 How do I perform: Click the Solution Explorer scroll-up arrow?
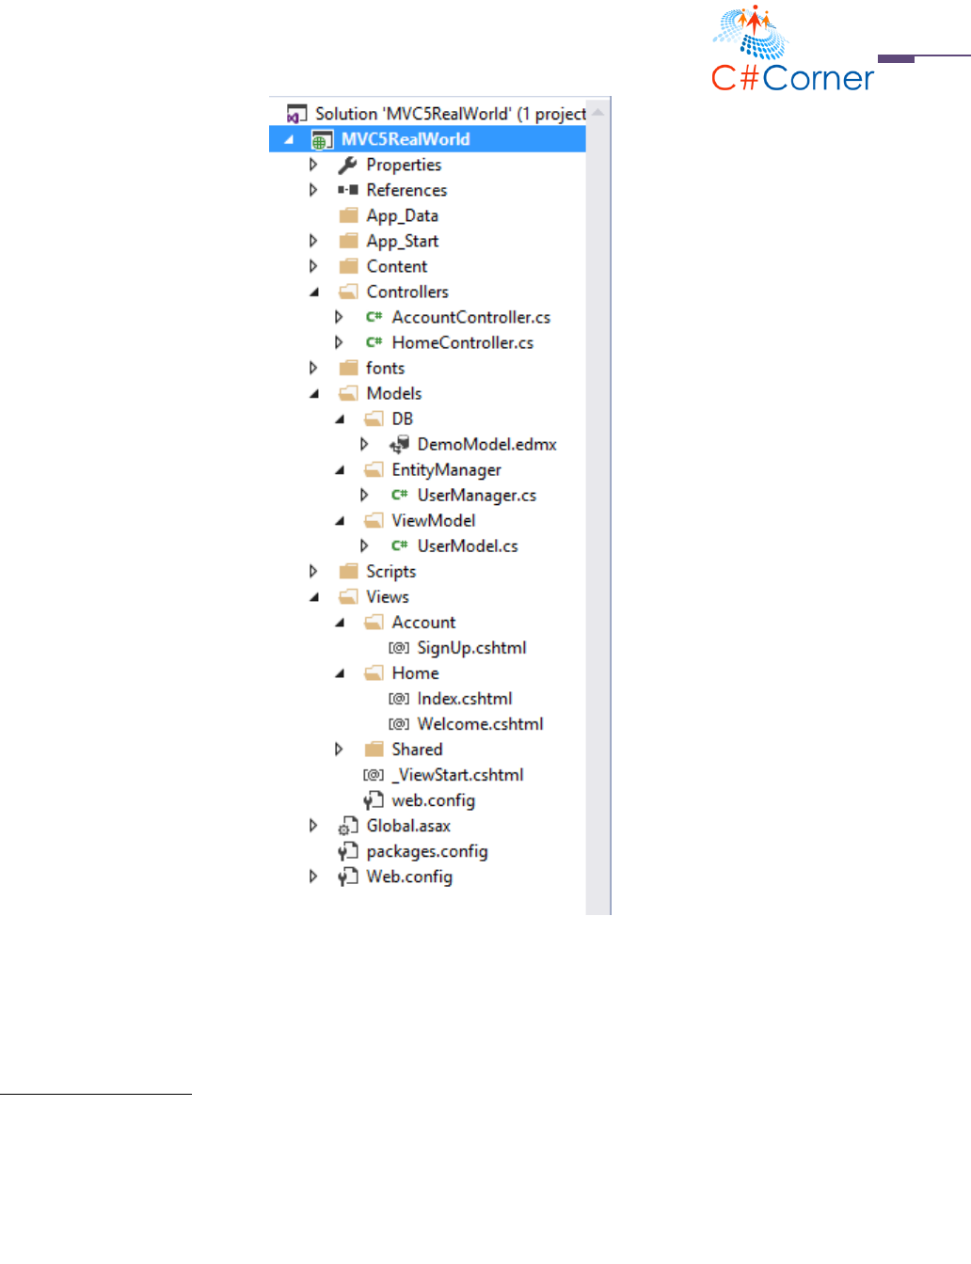point(598,112)
